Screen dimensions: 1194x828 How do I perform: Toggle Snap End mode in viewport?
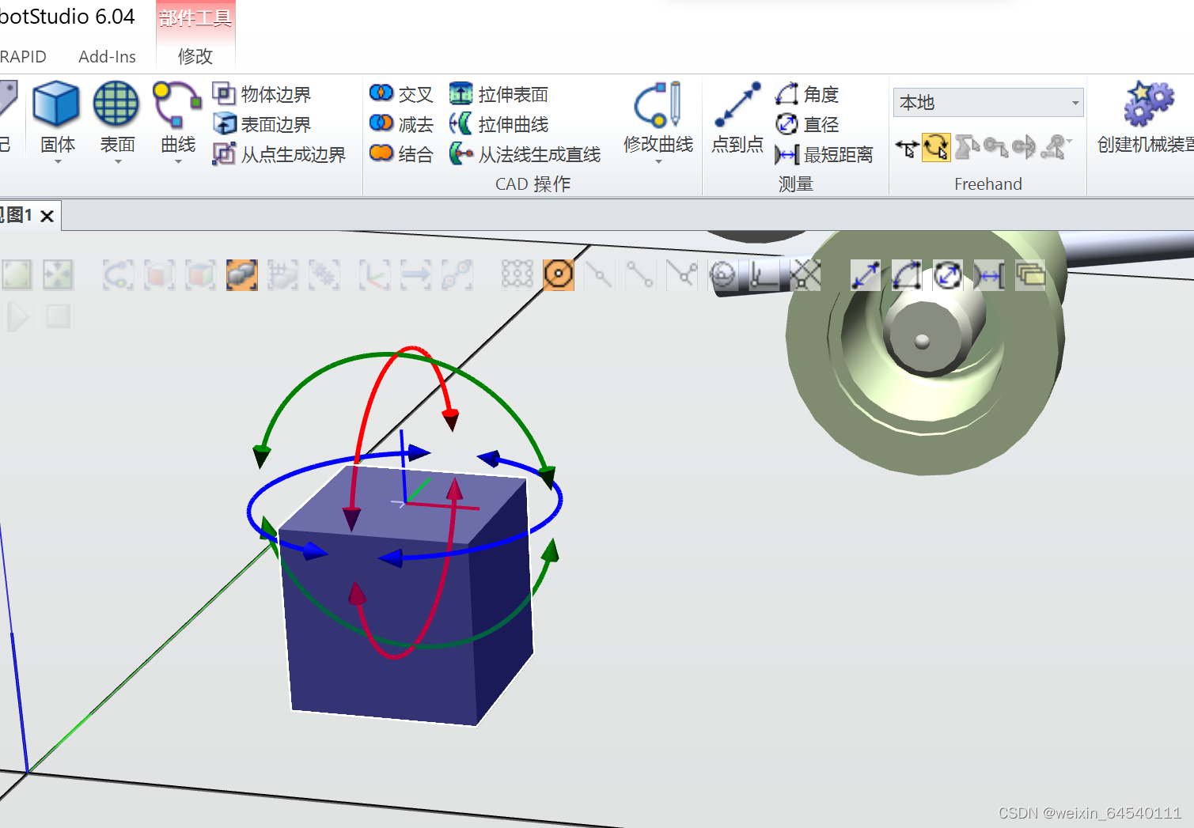click(x=639, y=275)
